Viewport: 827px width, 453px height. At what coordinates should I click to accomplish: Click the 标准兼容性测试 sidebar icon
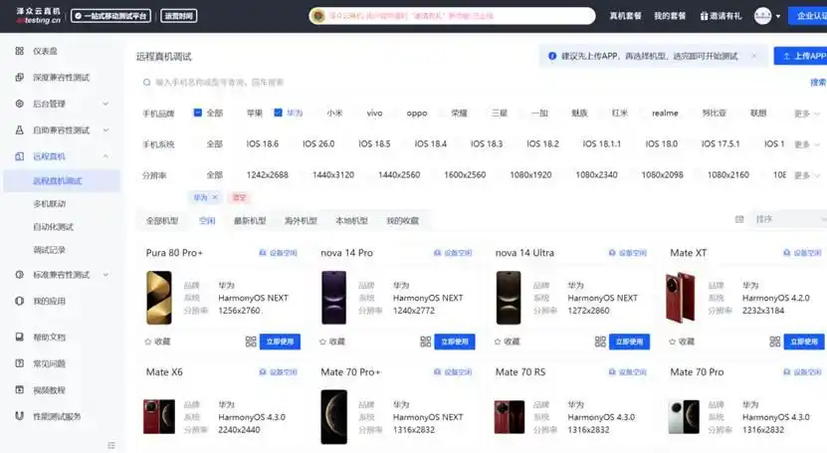(20, 275)
